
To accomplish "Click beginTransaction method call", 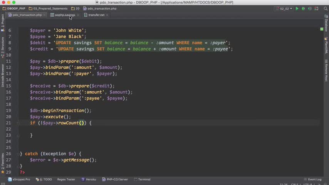I will pyautogui.click(x=63, y=111).
